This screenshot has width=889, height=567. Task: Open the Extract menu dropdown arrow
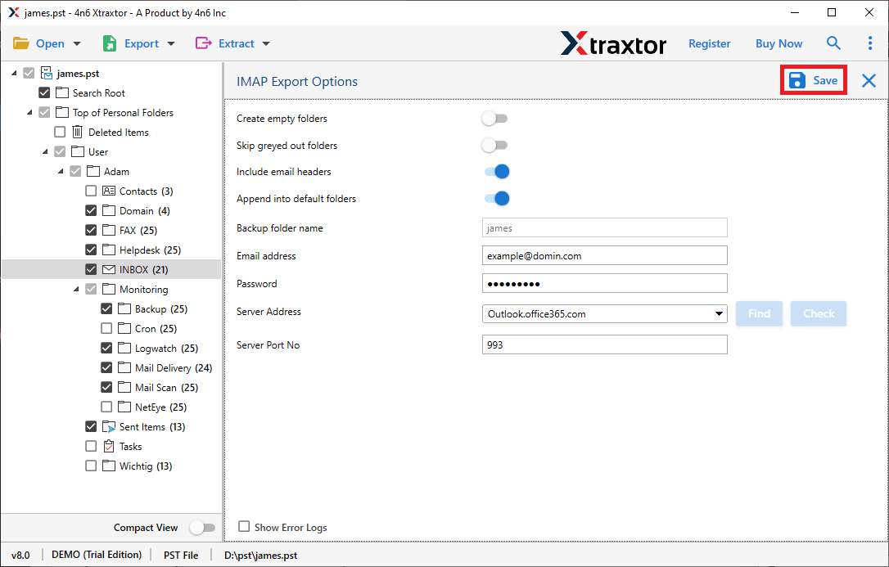(x=266, y=43)
